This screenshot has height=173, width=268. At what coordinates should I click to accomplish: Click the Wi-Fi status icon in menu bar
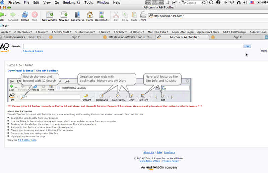(232, 2)
